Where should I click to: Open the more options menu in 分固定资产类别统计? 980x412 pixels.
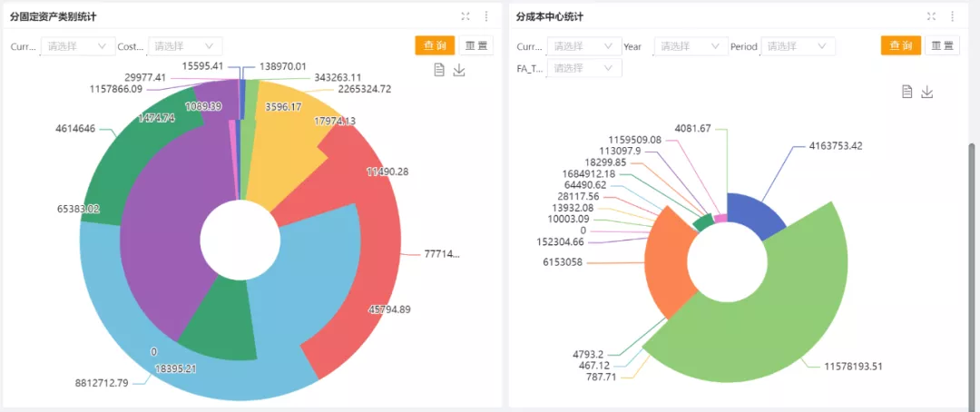[x=486, y=16]
